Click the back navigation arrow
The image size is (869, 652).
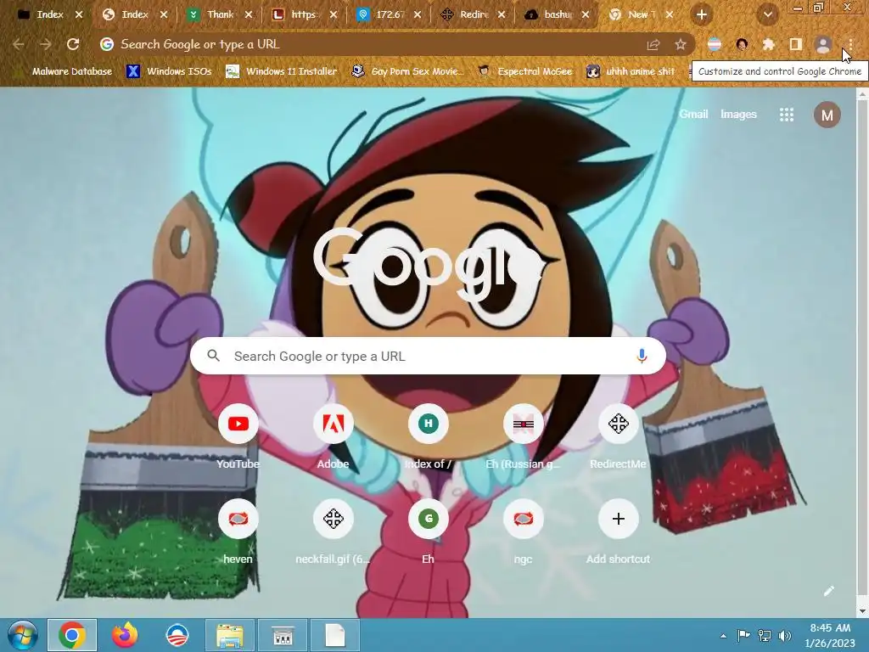click(x=19, y=44)
